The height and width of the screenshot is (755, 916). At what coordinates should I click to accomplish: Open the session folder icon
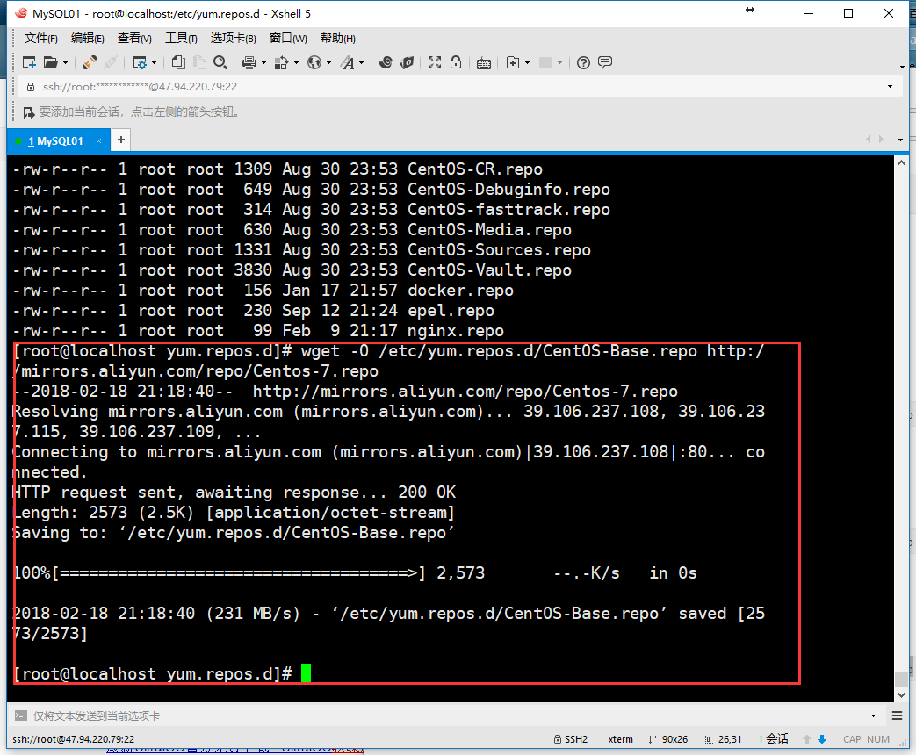[51, 62]
